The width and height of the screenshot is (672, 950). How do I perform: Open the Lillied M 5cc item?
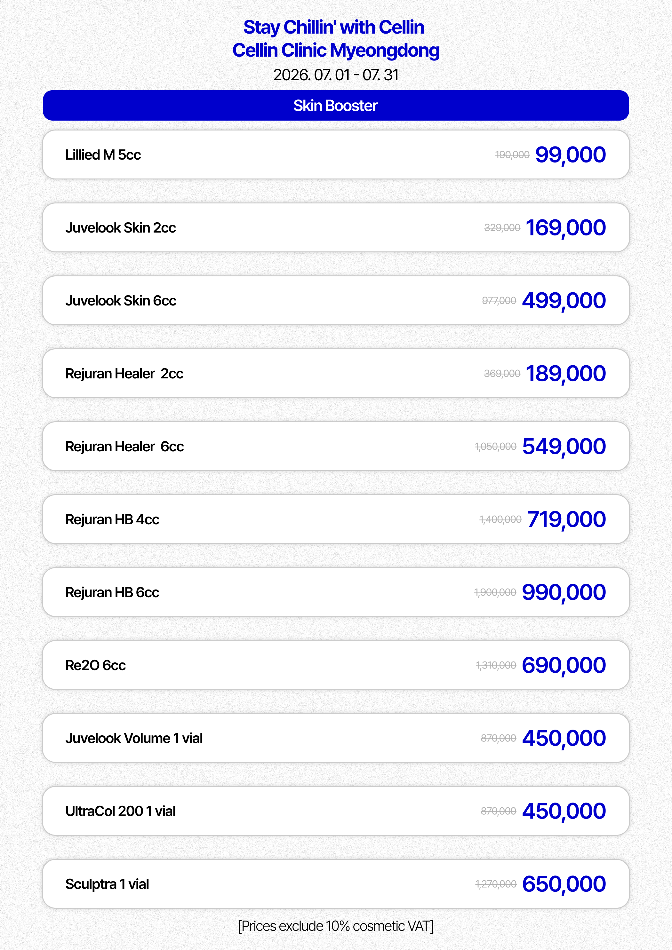click(336, 155)
